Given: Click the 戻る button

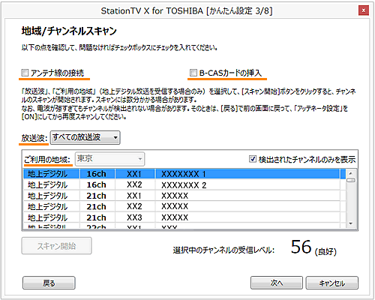Looking at the screenshot, I should click(49, 283).
